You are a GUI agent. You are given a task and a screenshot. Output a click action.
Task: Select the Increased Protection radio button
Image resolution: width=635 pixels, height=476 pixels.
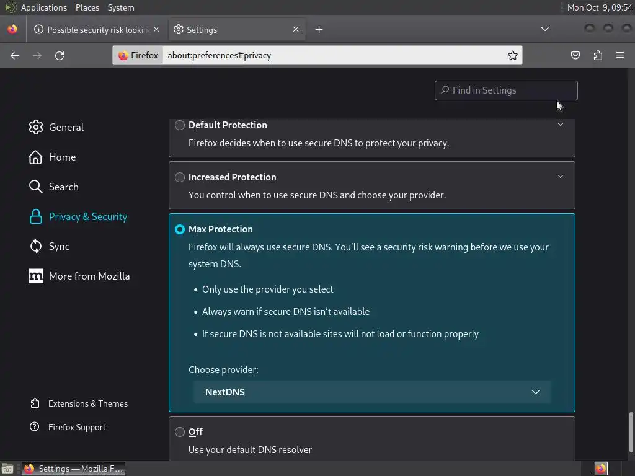coord(180,177)
